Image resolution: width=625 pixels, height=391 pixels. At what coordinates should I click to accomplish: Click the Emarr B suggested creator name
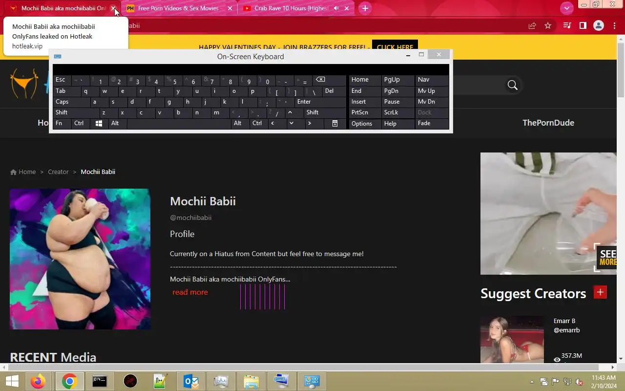click(x=564, y=321)
